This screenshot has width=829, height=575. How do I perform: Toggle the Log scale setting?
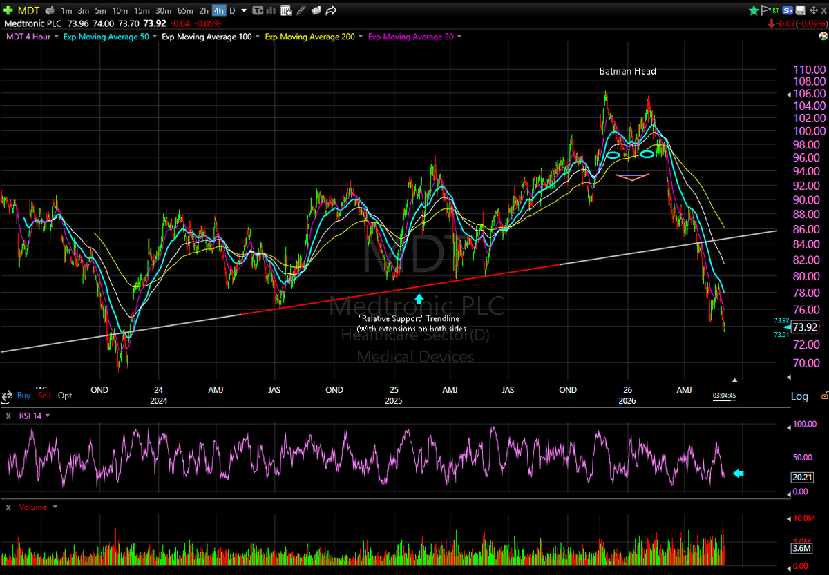(x=799, y=396)
